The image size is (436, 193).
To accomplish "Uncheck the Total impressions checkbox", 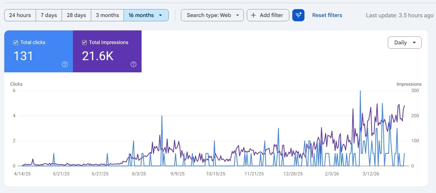I will pyautogui.click(x=84, y=42).
